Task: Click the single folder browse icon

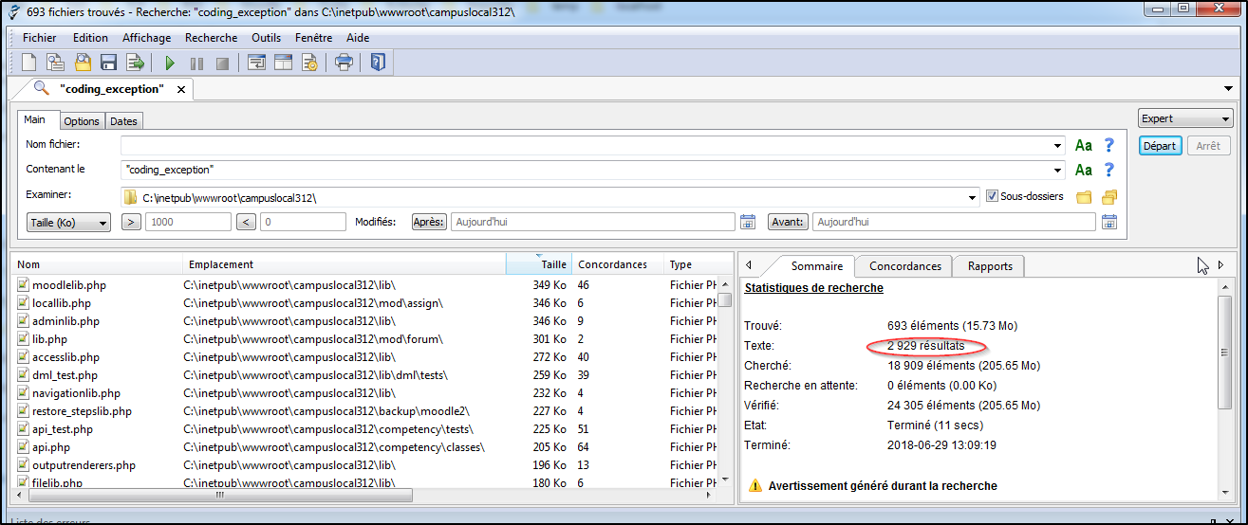Action: 1084,197
